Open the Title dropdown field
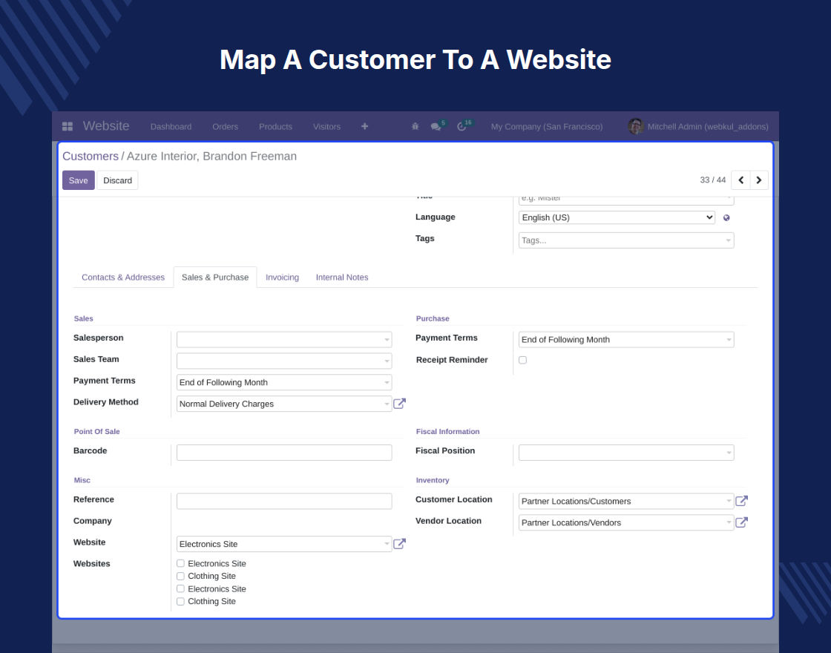 click(626, 200)
